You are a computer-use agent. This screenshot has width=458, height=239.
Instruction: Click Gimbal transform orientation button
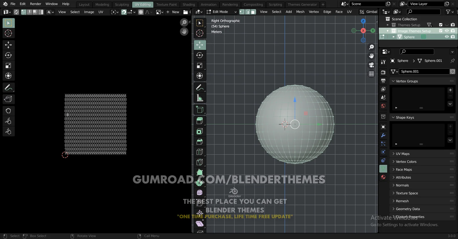click(x=369, y=12)
